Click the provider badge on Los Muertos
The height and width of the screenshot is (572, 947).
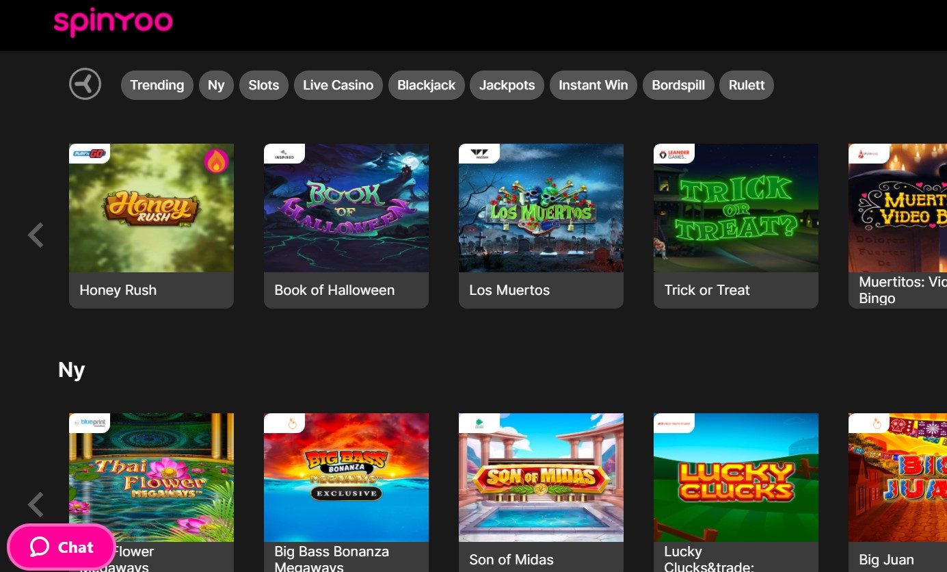pyautogui.click(x=479, y=154)
